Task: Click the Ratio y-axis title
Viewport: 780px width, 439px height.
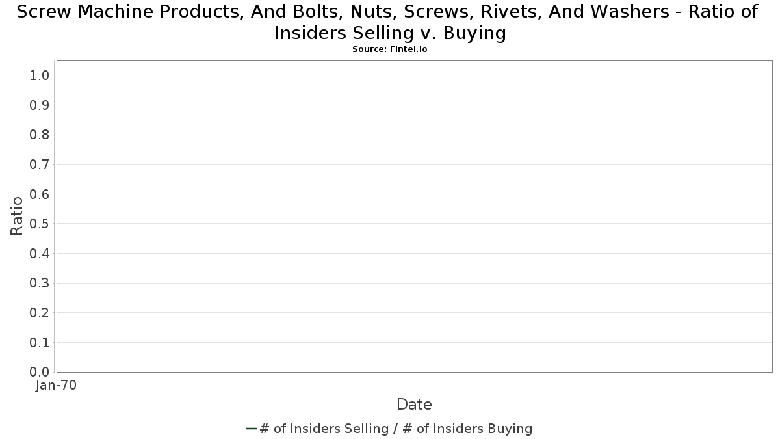Action: pyautogui.click(x=17, y=216)
